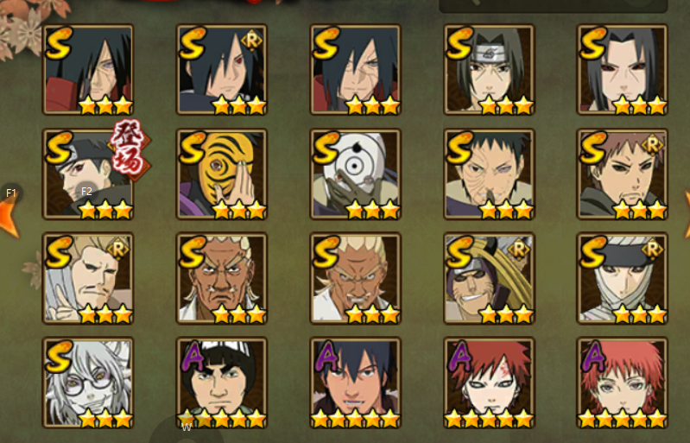Go to previous page with left orange arrow
Viewport: 690px width, 443px height.
tap(9, 215)
